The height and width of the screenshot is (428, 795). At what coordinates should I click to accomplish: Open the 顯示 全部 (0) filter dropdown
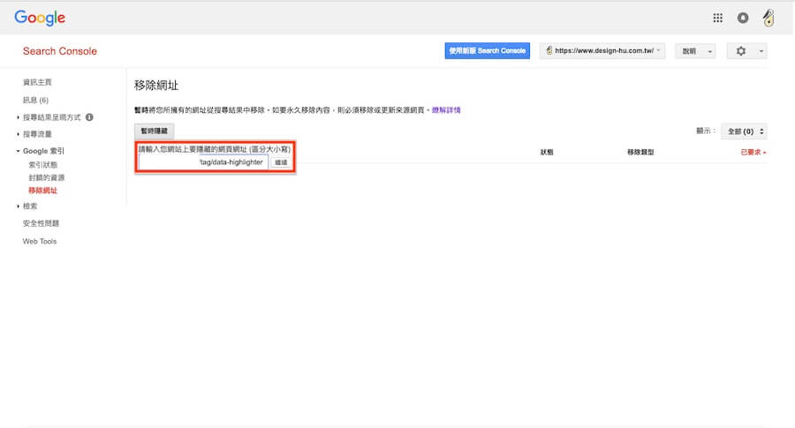pos(743,131)
